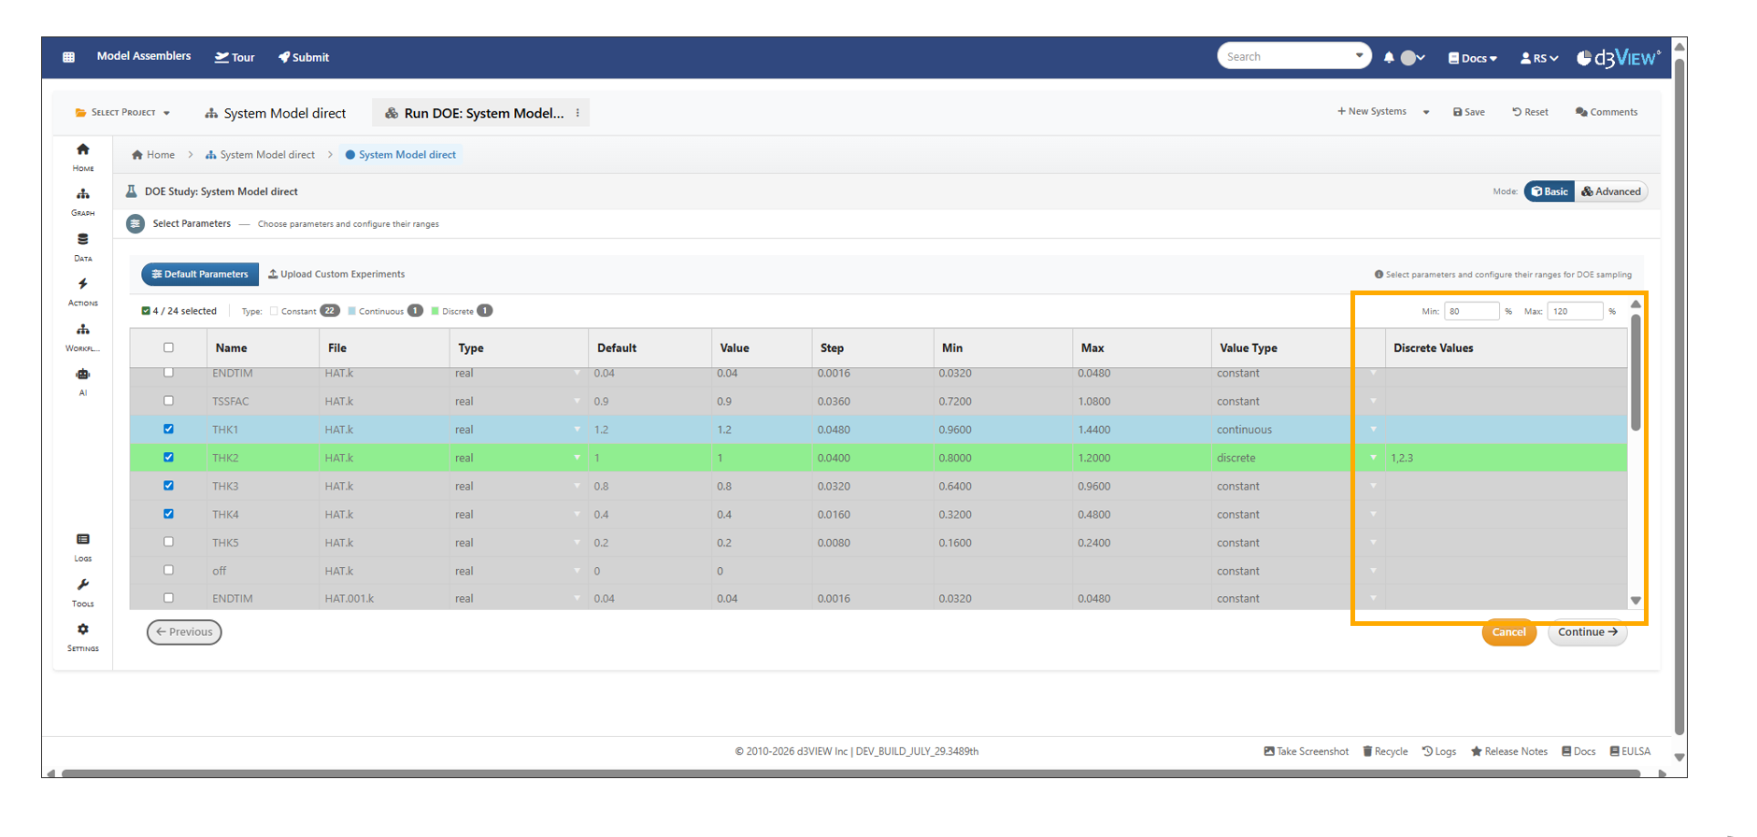Open Value Type dropdown for THK2
This screenshot has height=837, width=1757.
coord(1373,458)
